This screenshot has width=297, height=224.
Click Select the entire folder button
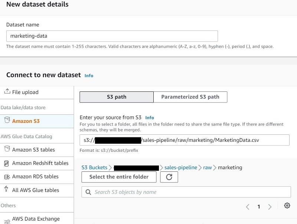119,177
